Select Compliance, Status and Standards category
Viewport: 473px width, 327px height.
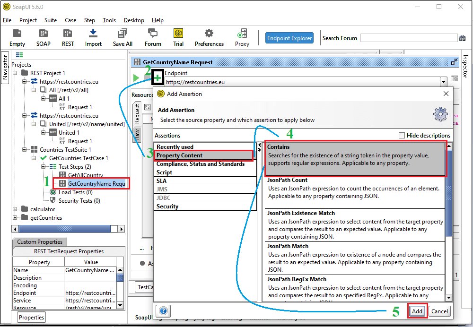tap(205, 163)
